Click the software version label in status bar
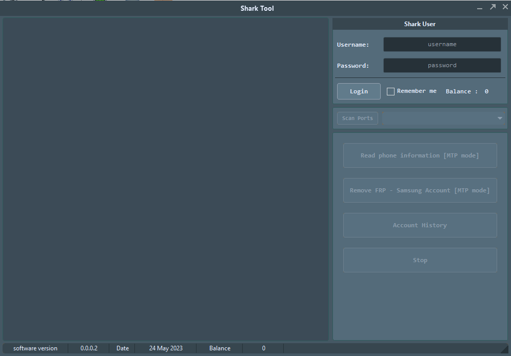The image size is (511, 356). click(x=35, y=348)
